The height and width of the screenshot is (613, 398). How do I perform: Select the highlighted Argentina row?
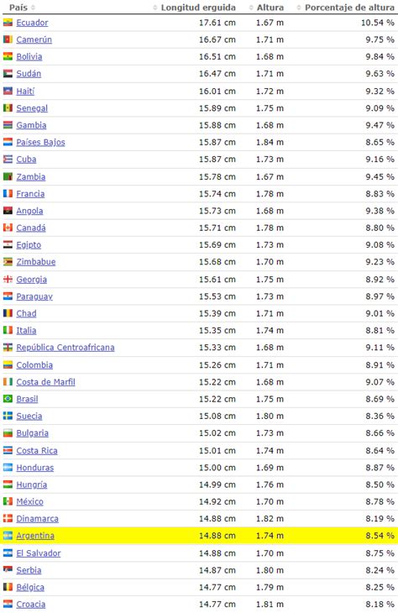[x=199, y=536]
